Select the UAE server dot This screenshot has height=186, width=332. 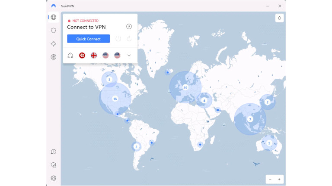point(218,110)
